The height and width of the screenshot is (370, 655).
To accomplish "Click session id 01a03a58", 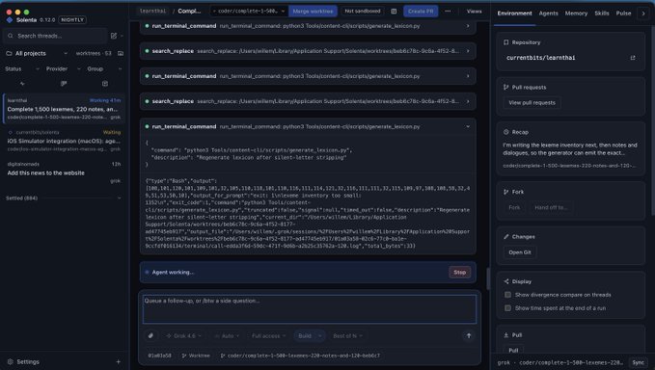I will pyautogui.click(x=159, y=356).
